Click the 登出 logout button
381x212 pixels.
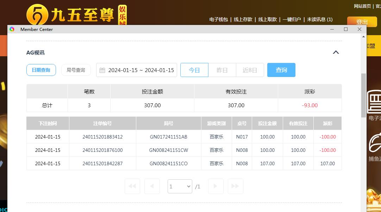coord(362,22)
